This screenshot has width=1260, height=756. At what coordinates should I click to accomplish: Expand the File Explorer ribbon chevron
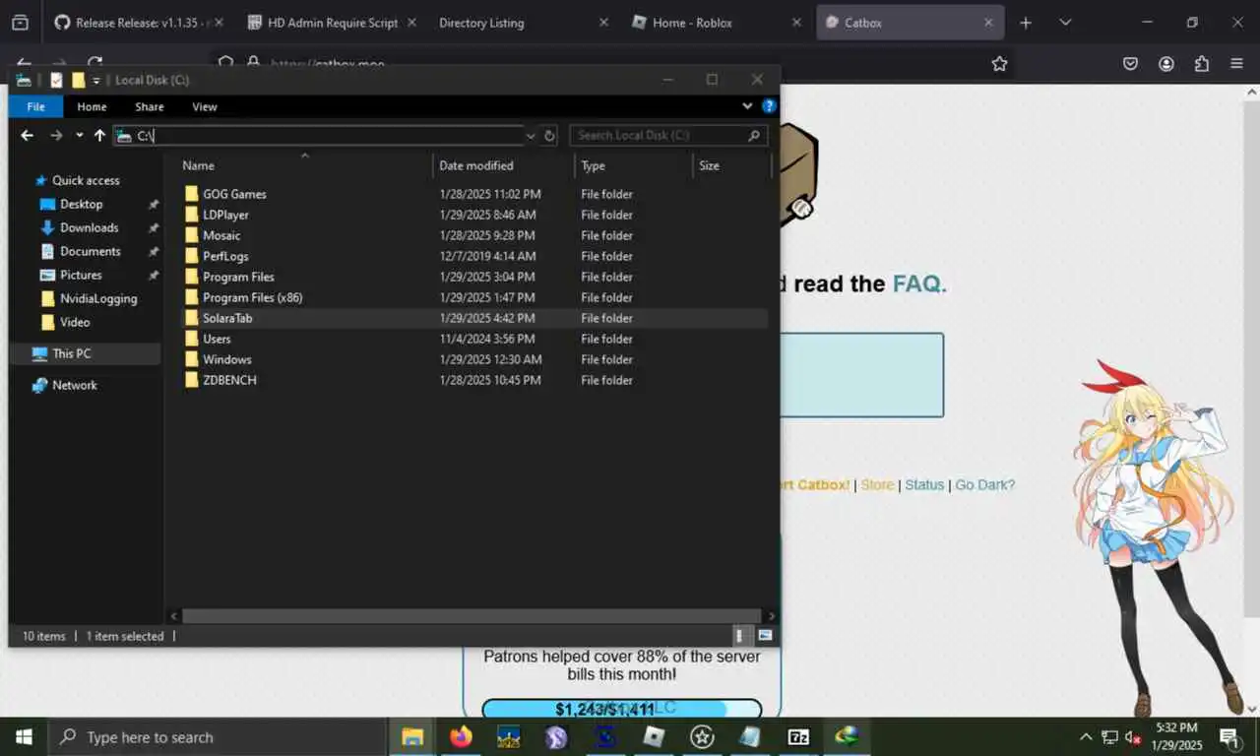tap(748, 106)
